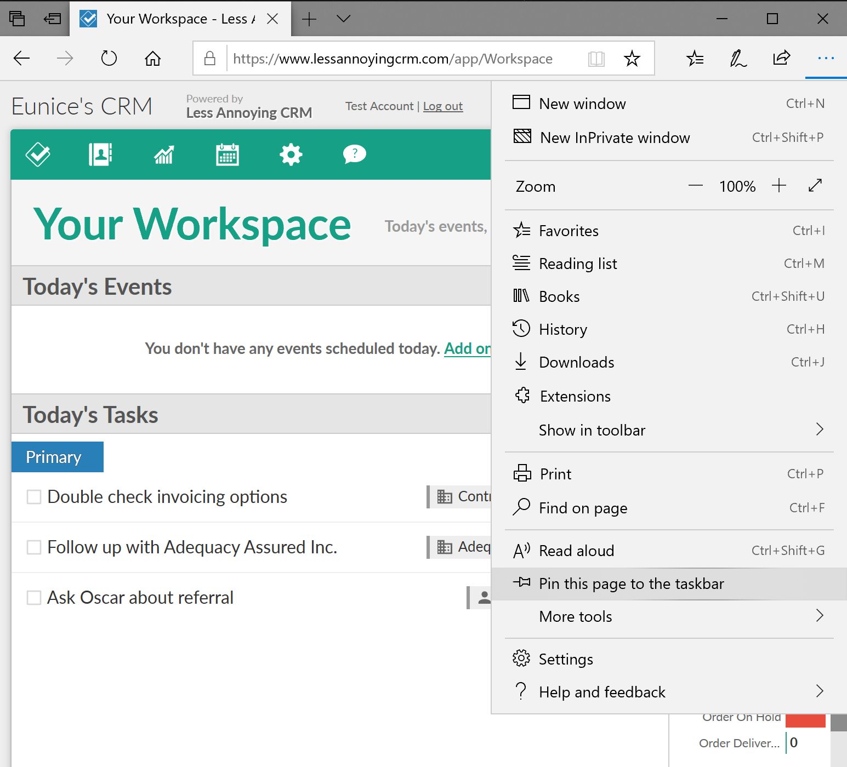
Task: Open the Calendar icon in CRM navbar
Action: tap(228, 154)
